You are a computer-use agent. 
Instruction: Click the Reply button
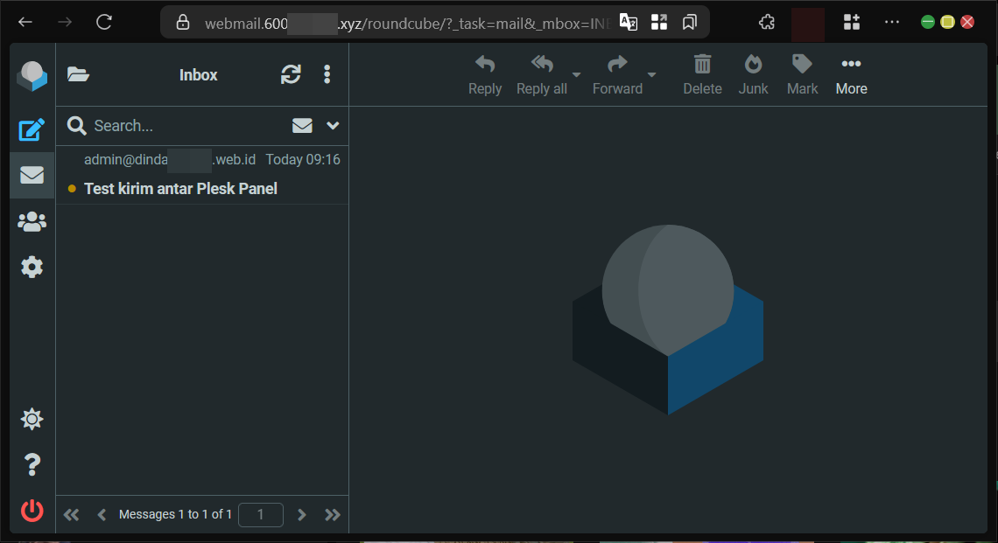pyautogui.click(x=485, y=75)
